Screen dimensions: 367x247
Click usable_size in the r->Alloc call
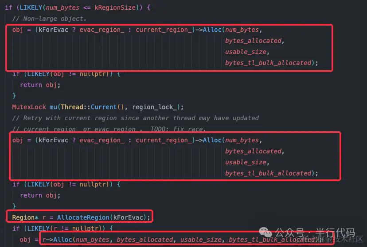tap(201, 239)
